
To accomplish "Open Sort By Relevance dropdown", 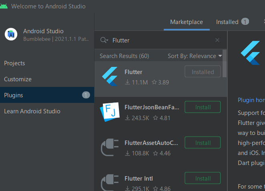I will coord(195,56).
